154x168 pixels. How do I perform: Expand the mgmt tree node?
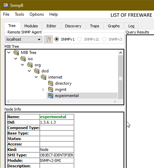43,89
